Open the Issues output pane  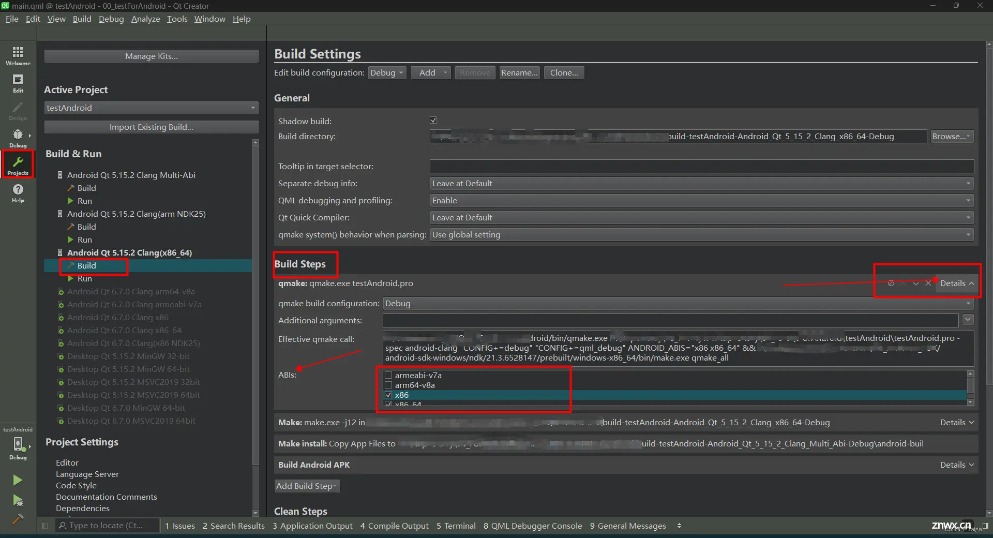pos(180,526)
